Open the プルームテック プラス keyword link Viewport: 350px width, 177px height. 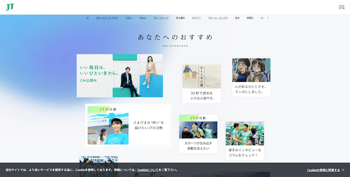107,18
